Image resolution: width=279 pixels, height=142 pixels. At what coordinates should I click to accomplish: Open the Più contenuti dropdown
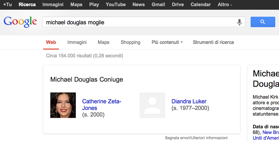pos(167,42)
